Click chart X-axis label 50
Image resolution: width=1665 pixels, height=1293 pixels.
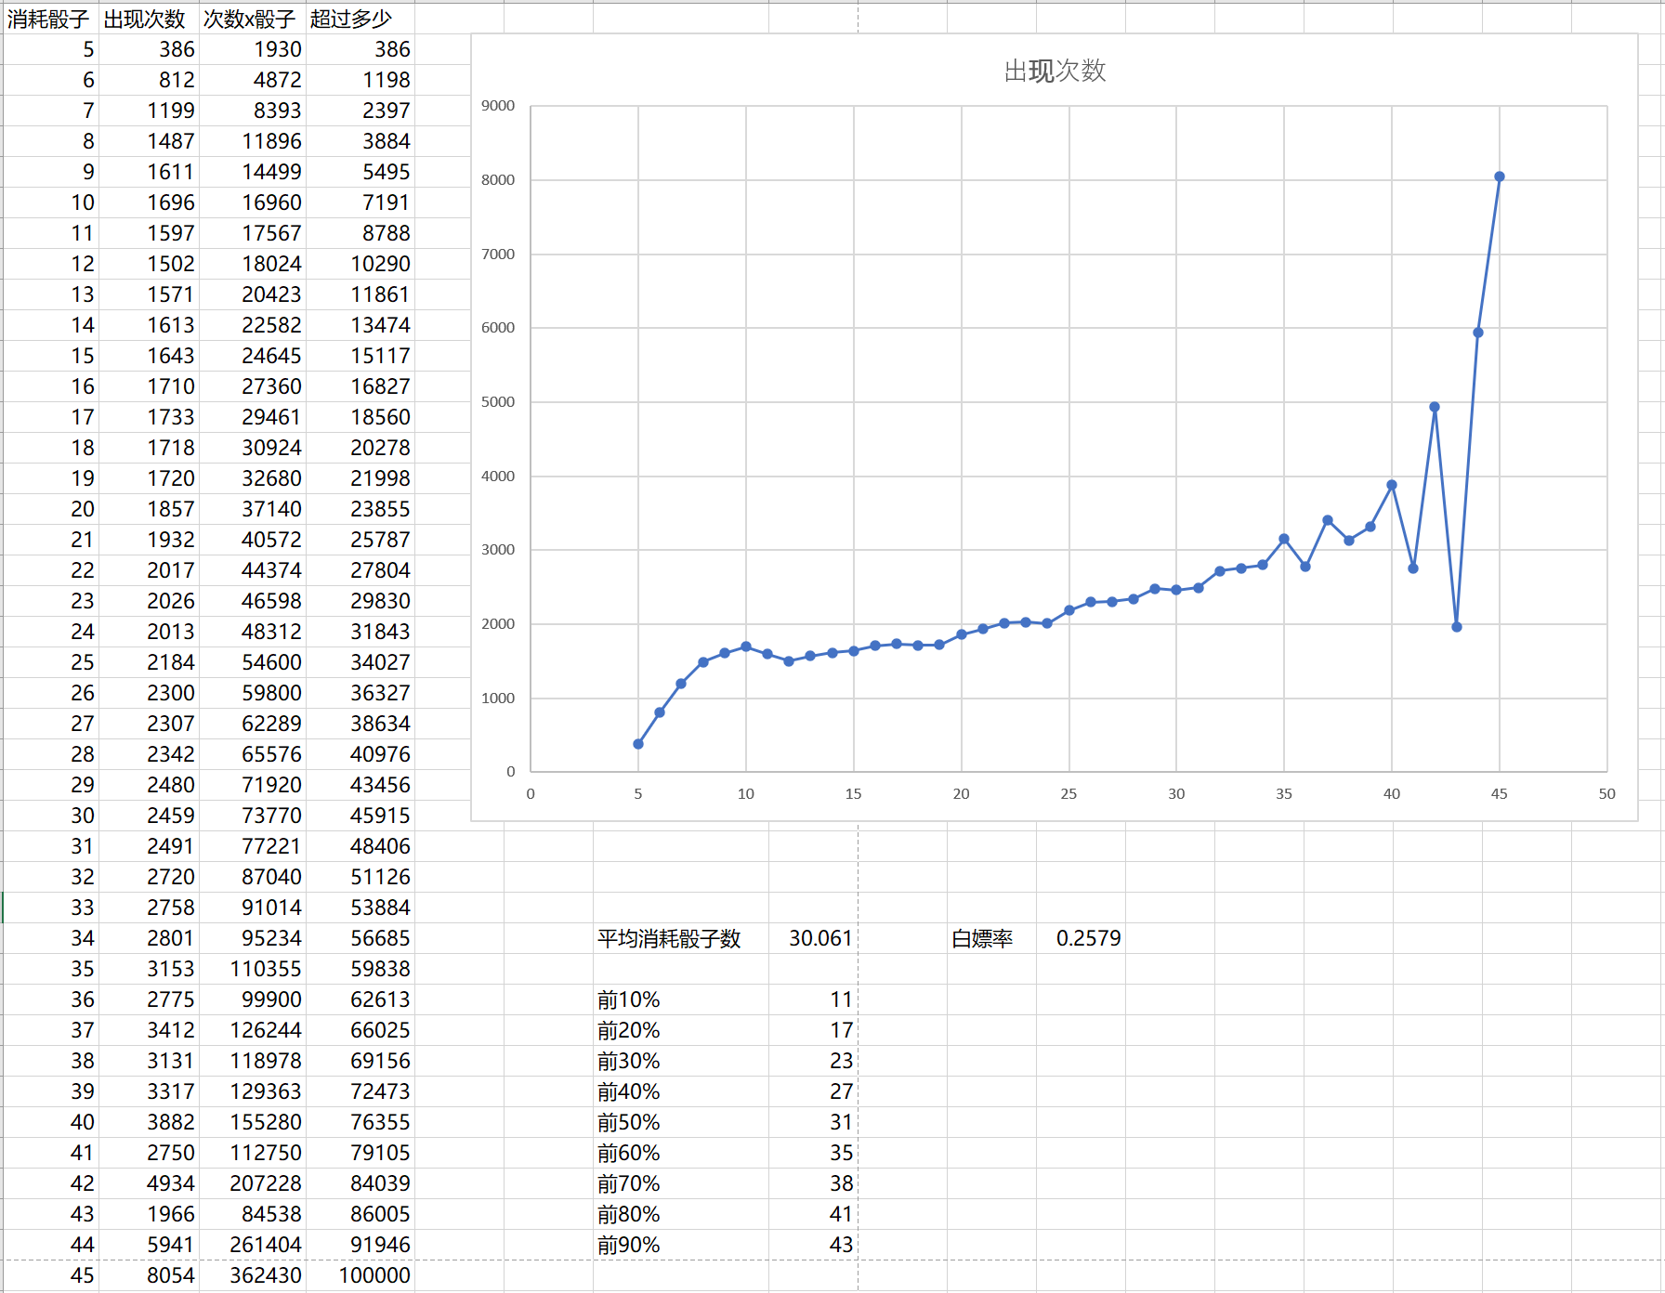click(x=1606, y=793)
